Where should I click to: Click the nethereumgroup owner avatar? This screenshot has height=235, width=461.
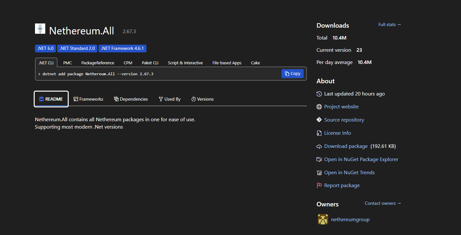click(323, 219)
